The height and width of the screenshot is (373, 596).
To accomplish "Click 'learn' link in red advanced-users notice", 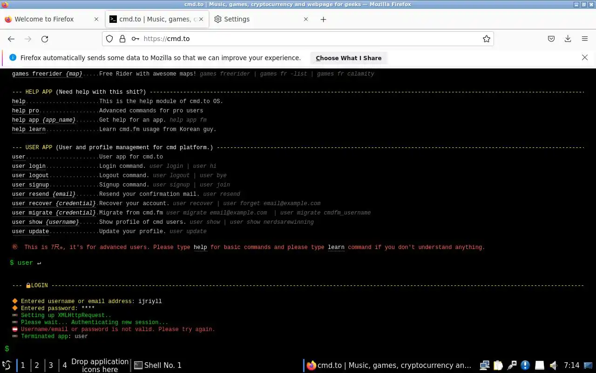I will [x=336, y=247].
